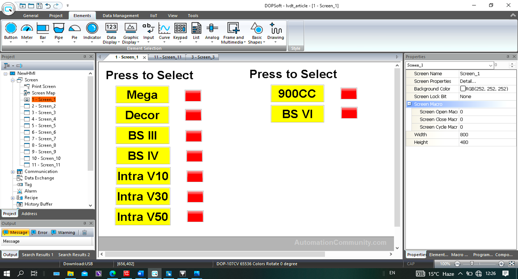Collapse the Screen node in Project tree
The image size is (518, 279).
coord(13,80)
